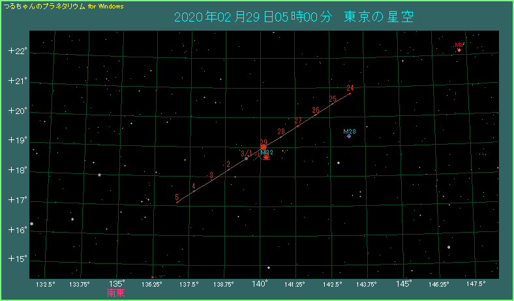Click the red M8 marker near top right
Viewport: 514px width, 301px height.
point(459,50)
